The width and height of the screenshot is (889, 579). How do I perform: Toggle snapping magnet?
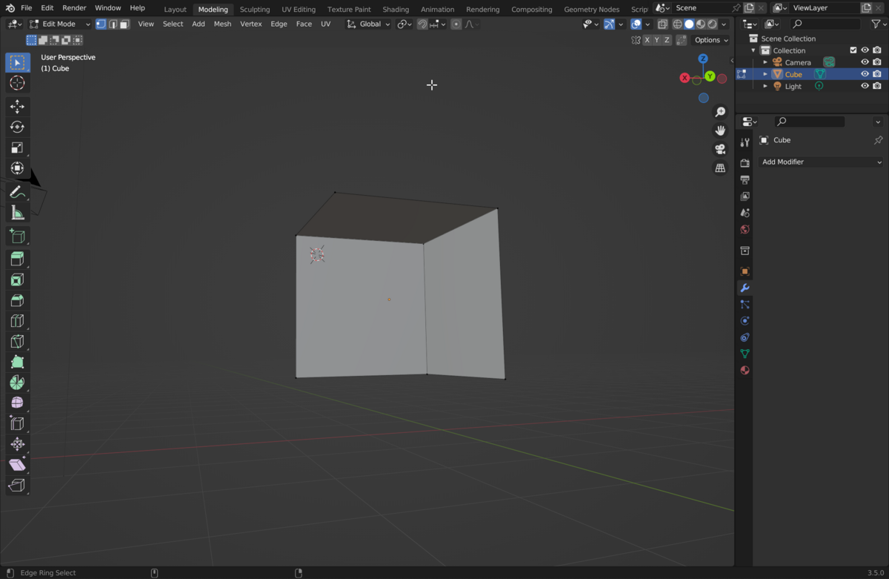point(422,24)
